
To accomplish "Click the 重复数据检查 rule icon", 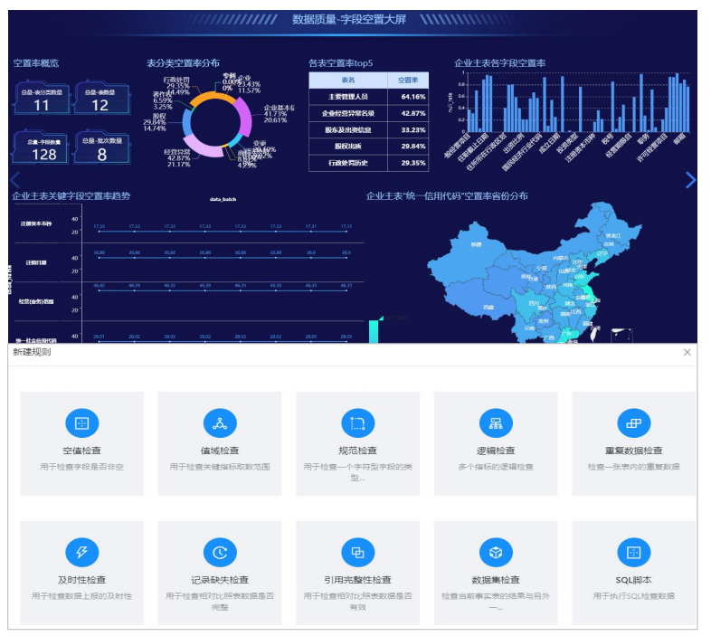I will pos(634,423).
